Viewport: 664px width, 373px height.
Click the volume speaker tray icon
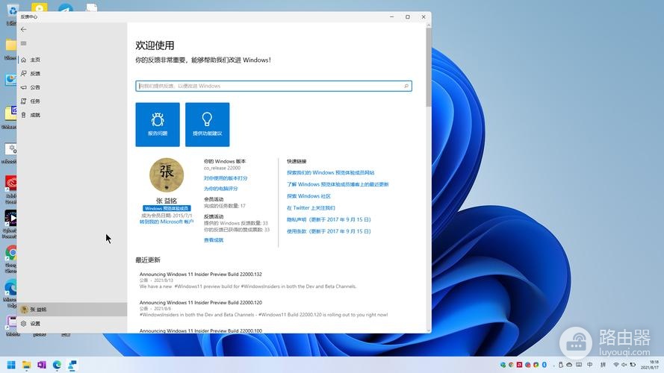click(624, 365)
